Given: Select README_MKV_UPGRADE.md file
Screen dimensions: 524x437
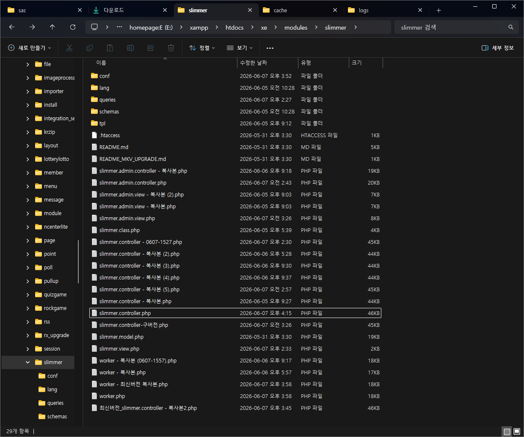Looking at the screenshot, I should [x=235, y=159].
